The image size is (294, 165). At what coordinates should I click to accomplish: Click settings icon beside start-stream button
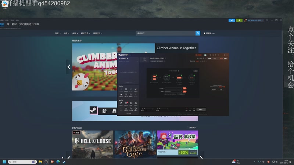click(194, 109)
